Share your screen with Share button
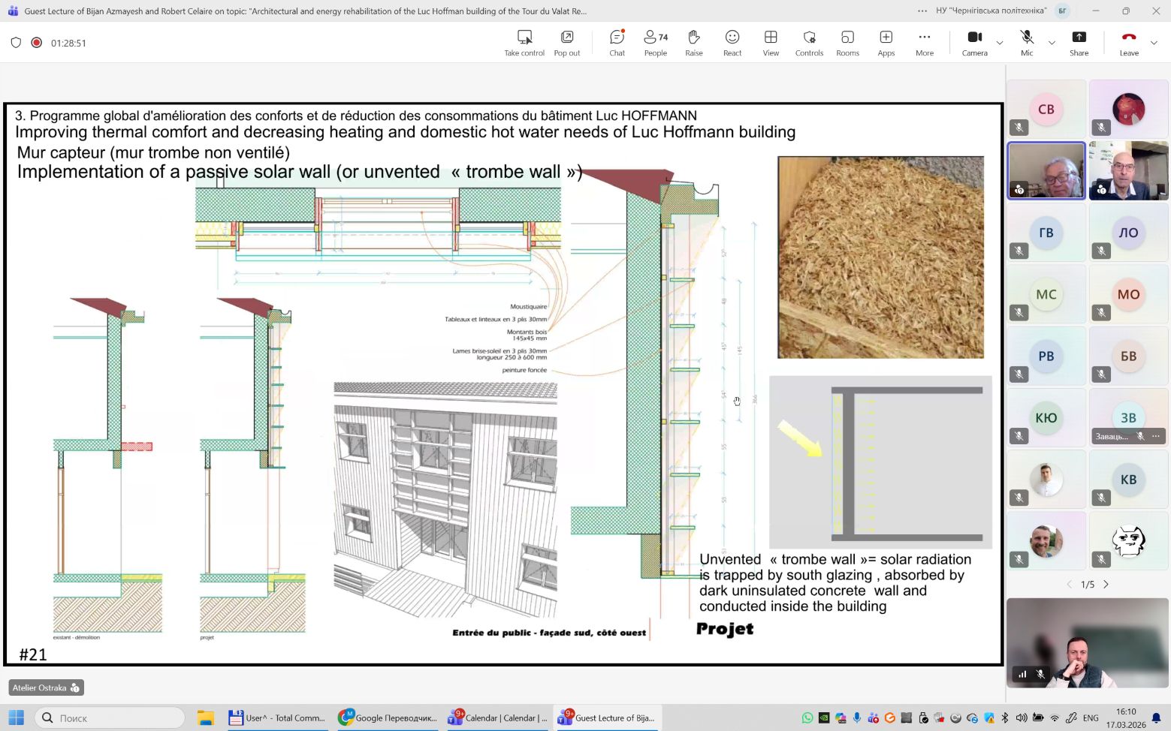The height and width of the screenshot is (731, 1171). [x=1079, y=43]
